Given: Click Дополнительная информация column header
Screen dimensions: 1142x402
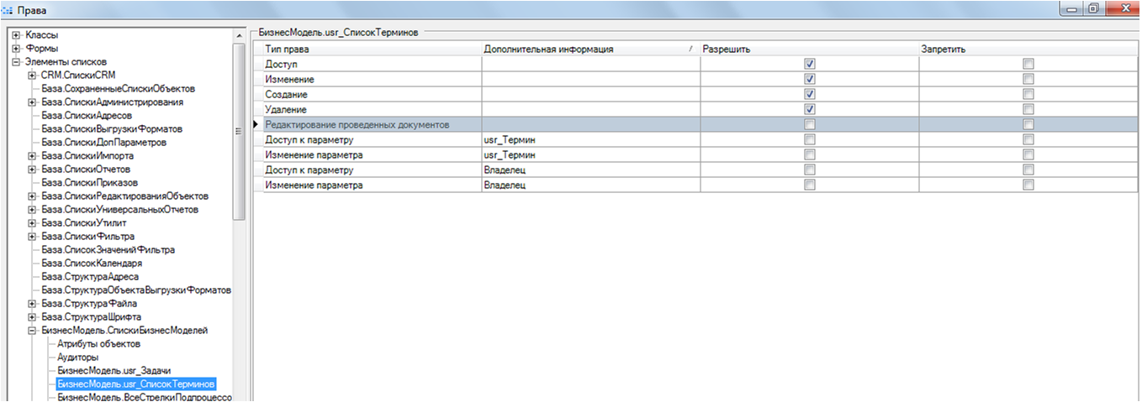Looking at the screenshot, I should [x=589, y=49].
